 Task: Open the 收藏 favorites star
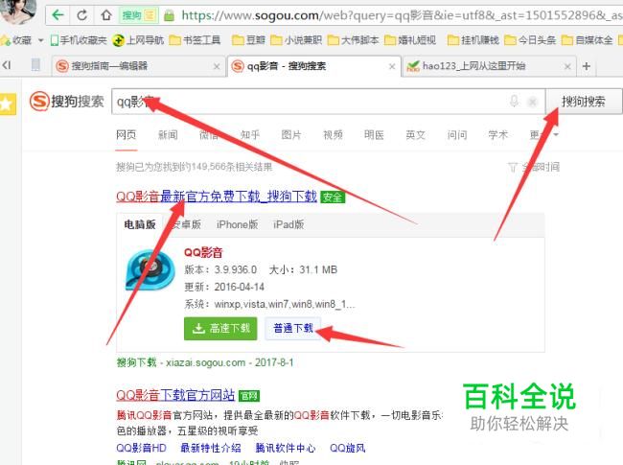[5, 40]
